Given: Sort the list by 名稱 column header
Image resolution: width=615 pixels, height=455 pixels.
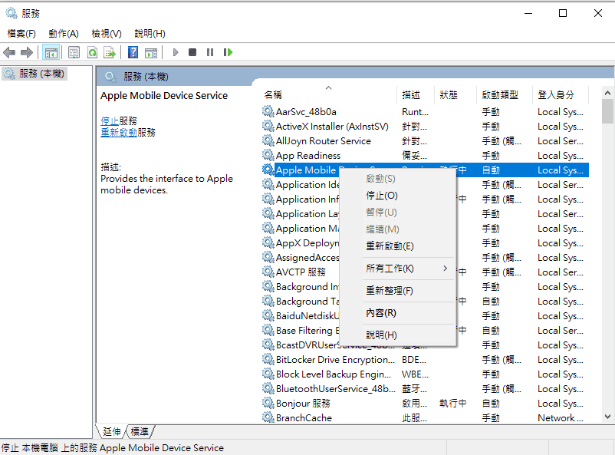Looking at the screenshot, I should click(274, 95).
